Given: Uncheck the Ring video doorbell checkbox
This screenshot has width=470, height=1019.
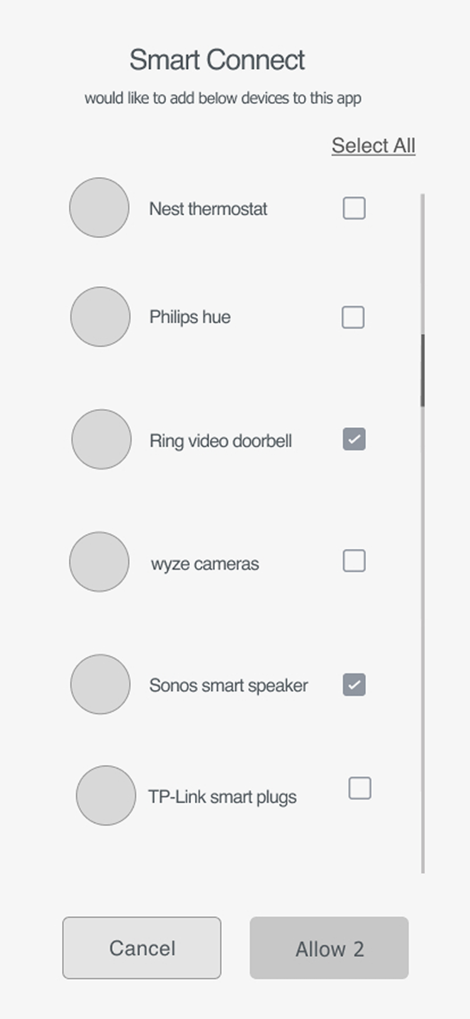Looking at the screenshot, I should point(354,439).
